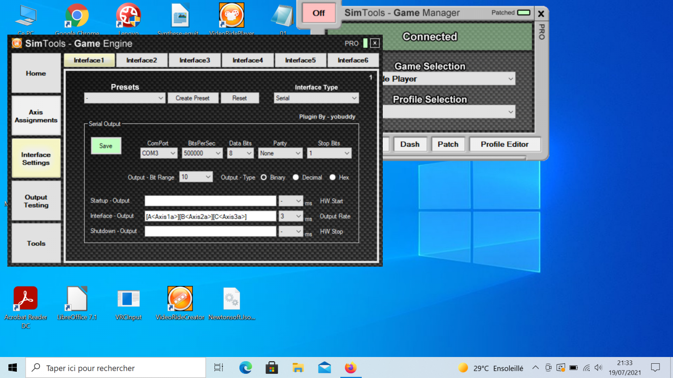The width and height of the screenshot is (673, 378).
Task: Click the green Save button
Action: [x=106, y=146]
